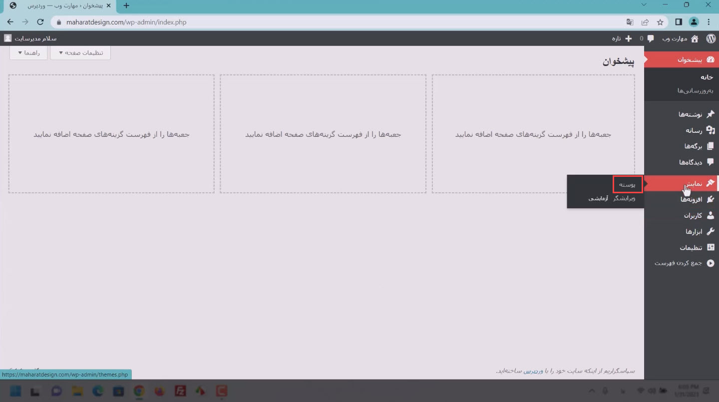
Task: Open a new browser tab
Action: pyautogui.click(x=126, y=5)
